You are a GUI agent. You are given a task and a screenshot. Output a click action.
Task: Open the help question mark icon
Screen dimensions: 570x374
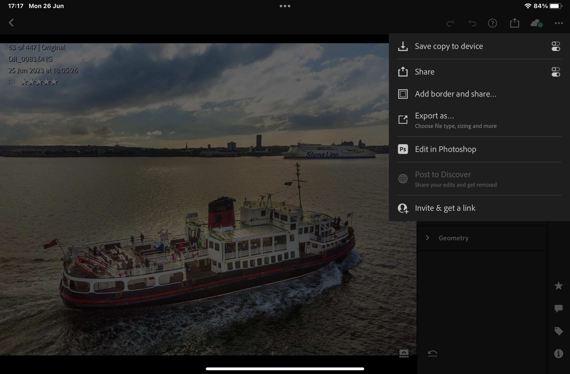(x=492, y=23)
